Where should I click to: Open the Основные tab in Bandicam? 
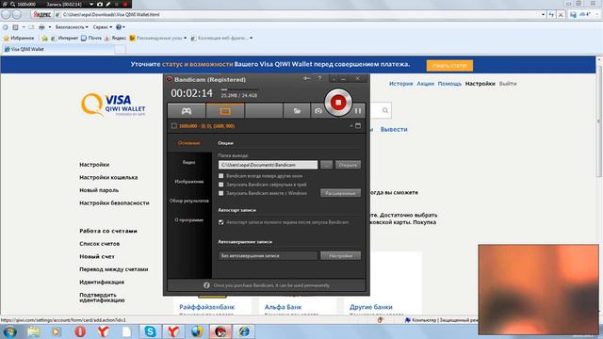pos(188,143)
